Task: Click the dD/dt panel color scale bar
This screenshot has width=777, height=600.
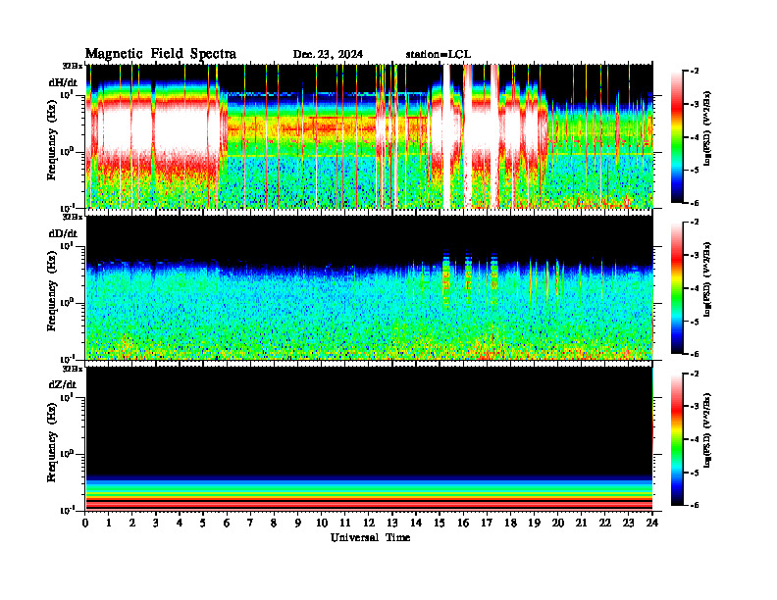Action: coord(677,288)
